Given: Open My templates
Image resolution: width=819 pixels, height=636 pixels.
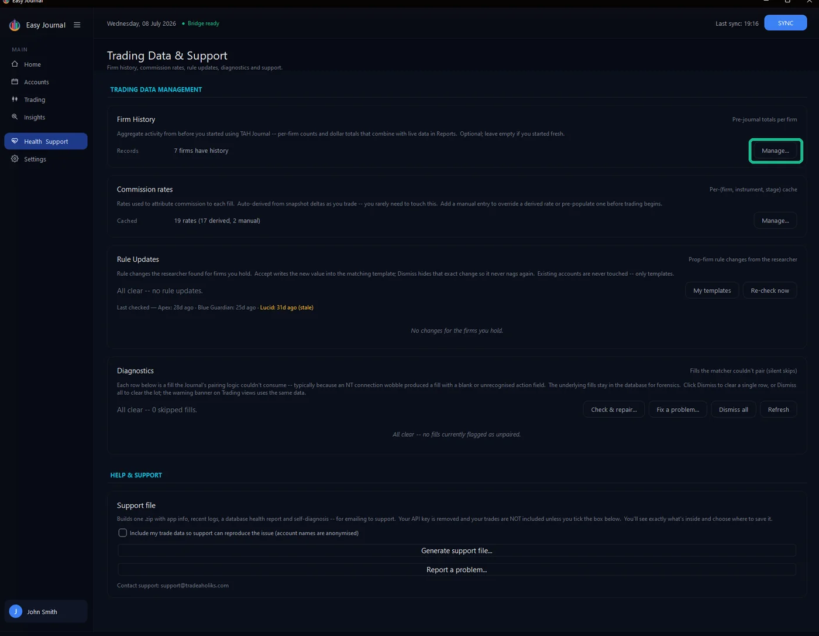Looking at the screenshot, I should pyautogui.click(x=712, y=290).
